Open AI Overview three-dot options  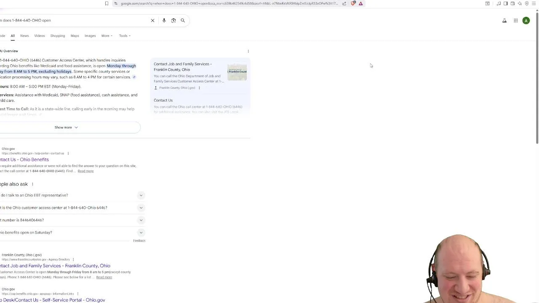click(x=248, y=51)
